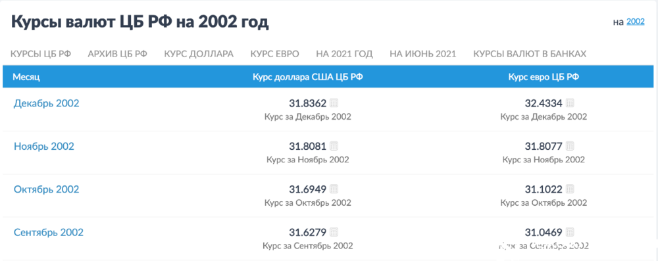Open calculator icon beside 31.1022
Viewport: 658px width, 261px height.
click(x=570, y=189)
